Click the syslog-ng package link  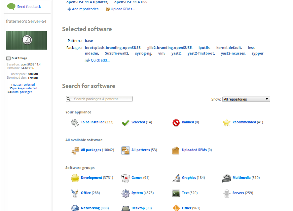click(x=143, y=53)
